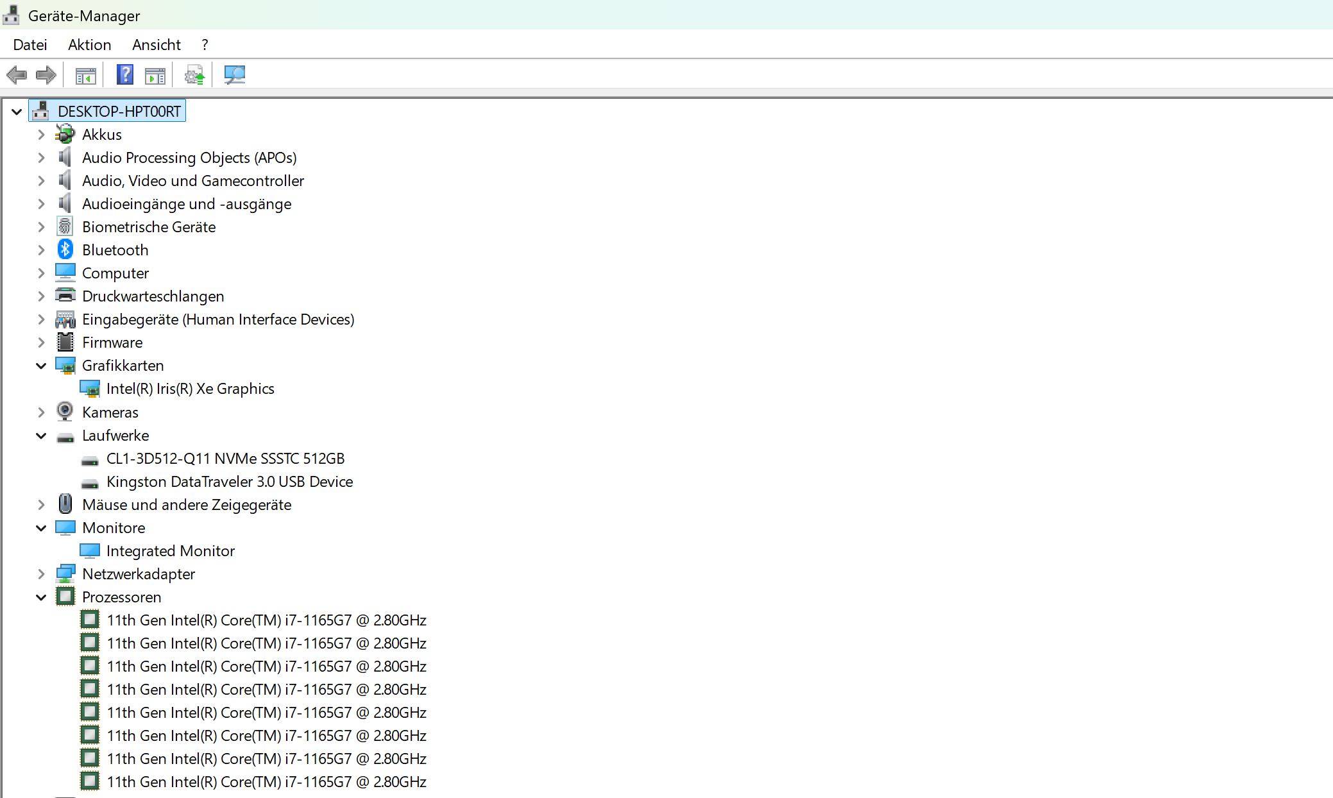Collapse the Monitore category

point(41,528)
